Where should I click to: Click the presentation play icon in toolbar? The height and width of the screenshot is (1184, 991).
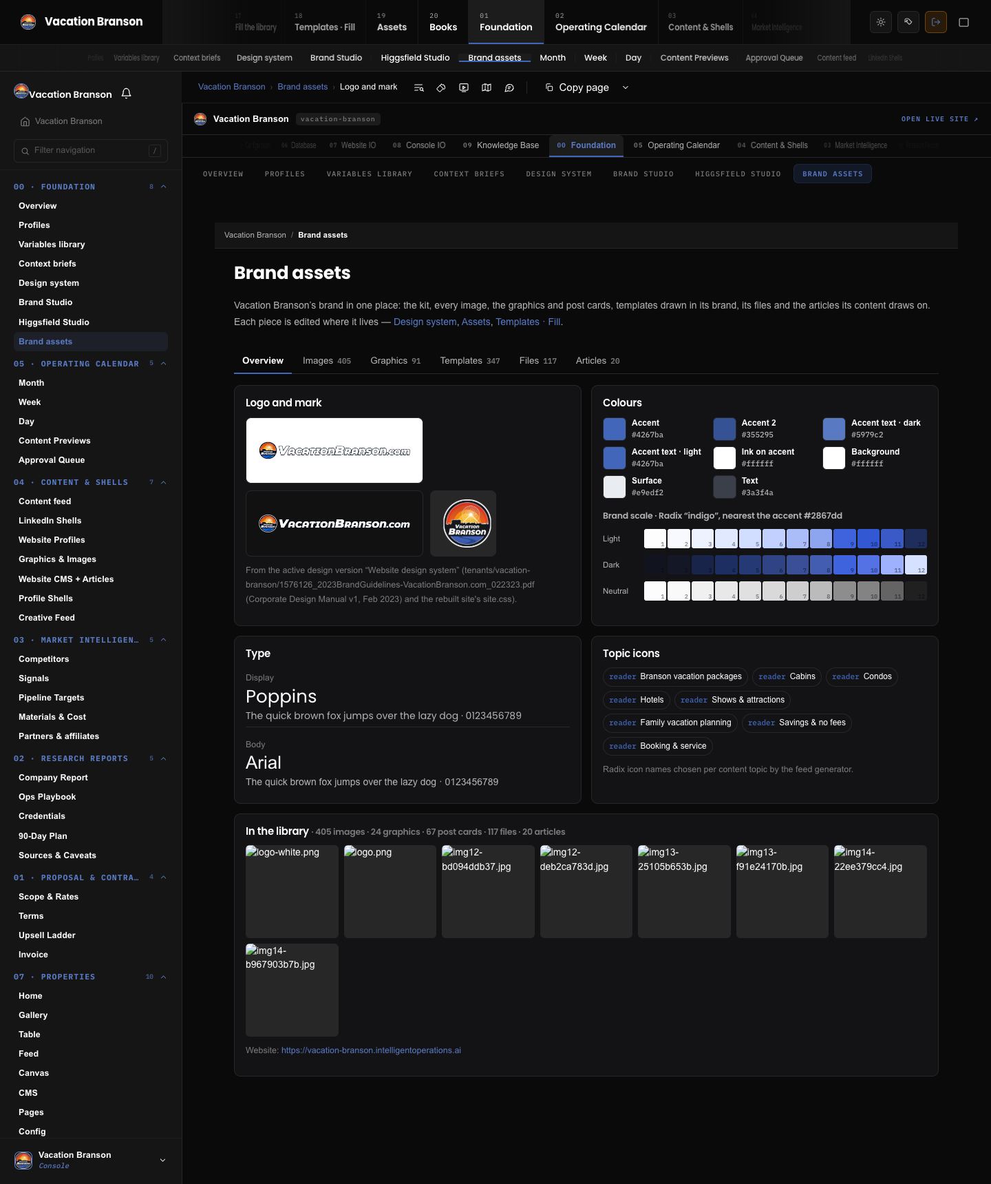click(464, 87)
